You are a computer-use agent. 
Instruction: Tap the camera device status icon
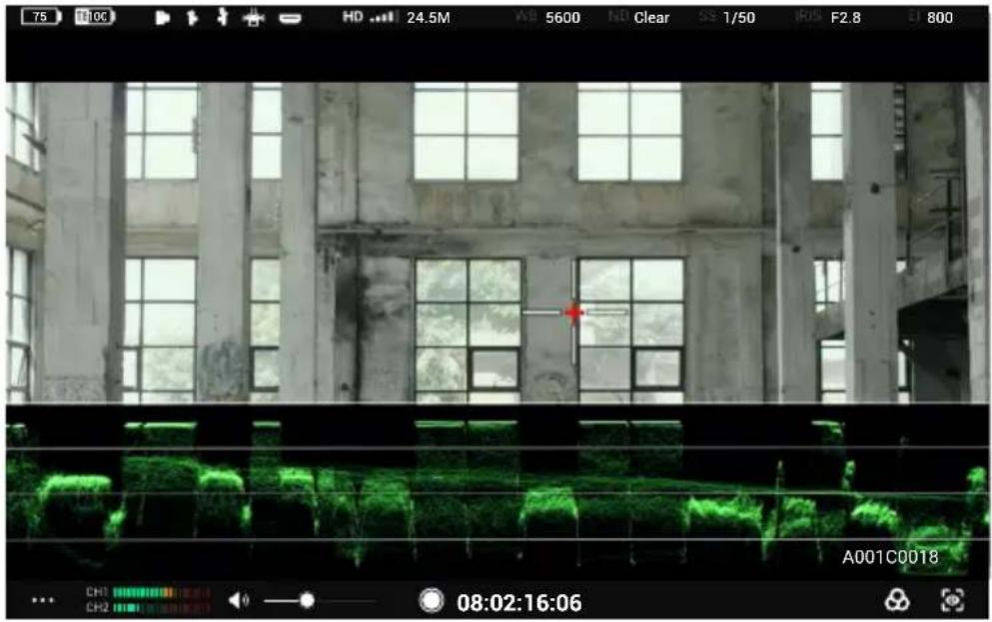coord(163,18)
